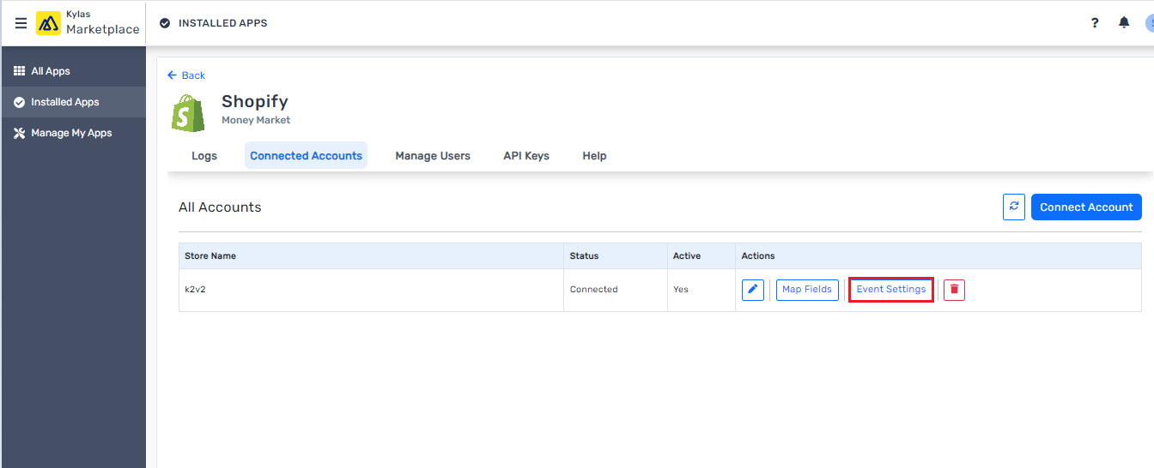This screenshot has width=1154, height=468.
Task: Delete the k2v2 account via trash icon
Action: [954, 290]
